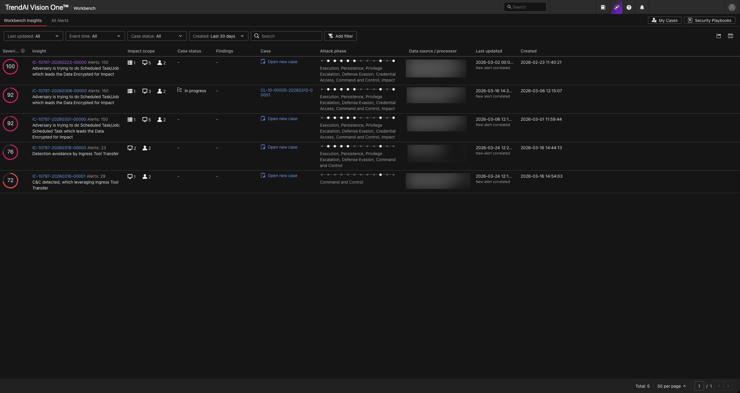This screenshot has width=740, height=393.
Task: Click the Severity column info icon
Action: click(23, 51)
